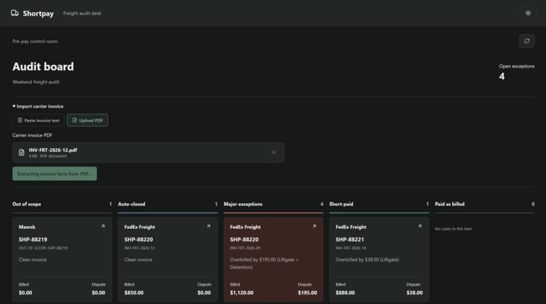Collapse the Import carrier invoice section

click(x=38, y=106)
